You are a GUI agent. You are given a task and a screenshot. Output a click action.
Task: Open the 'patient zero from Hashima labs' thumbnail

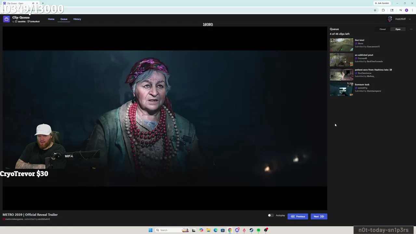341,74
